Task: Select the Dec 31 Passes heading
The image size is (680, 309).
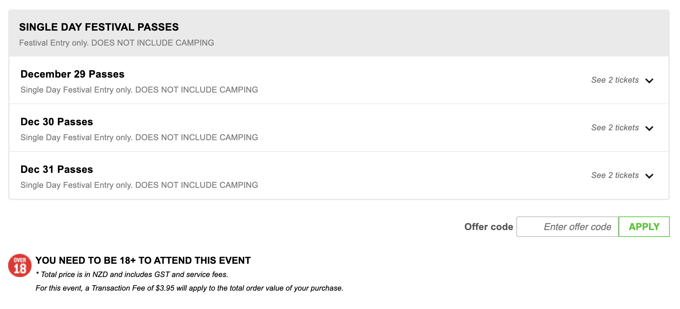Action: [x=57, y=169]
